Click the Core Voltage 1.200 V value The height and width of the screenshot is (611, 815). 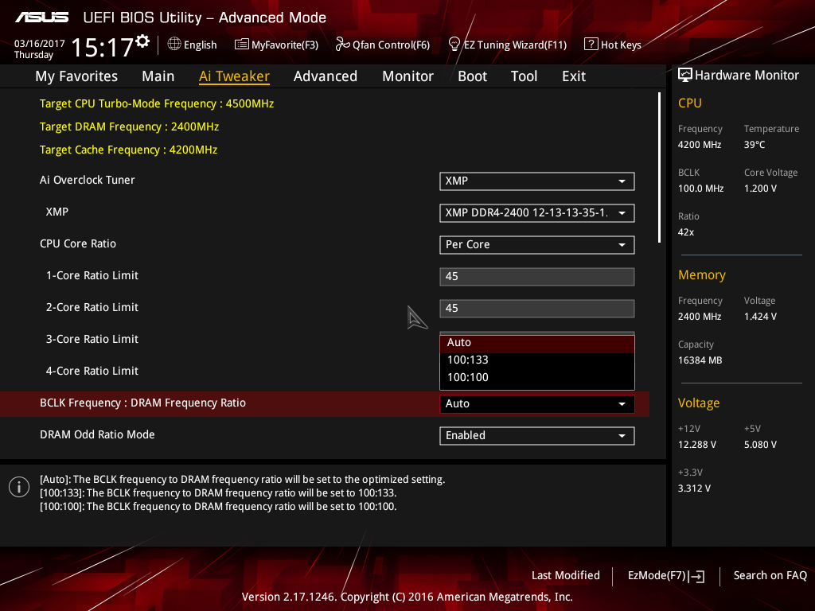click(760, 189)
